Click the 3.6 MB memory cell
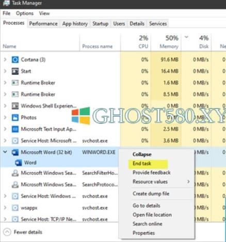The height and width of the screenshot is (242, 226). coord(171,141)
